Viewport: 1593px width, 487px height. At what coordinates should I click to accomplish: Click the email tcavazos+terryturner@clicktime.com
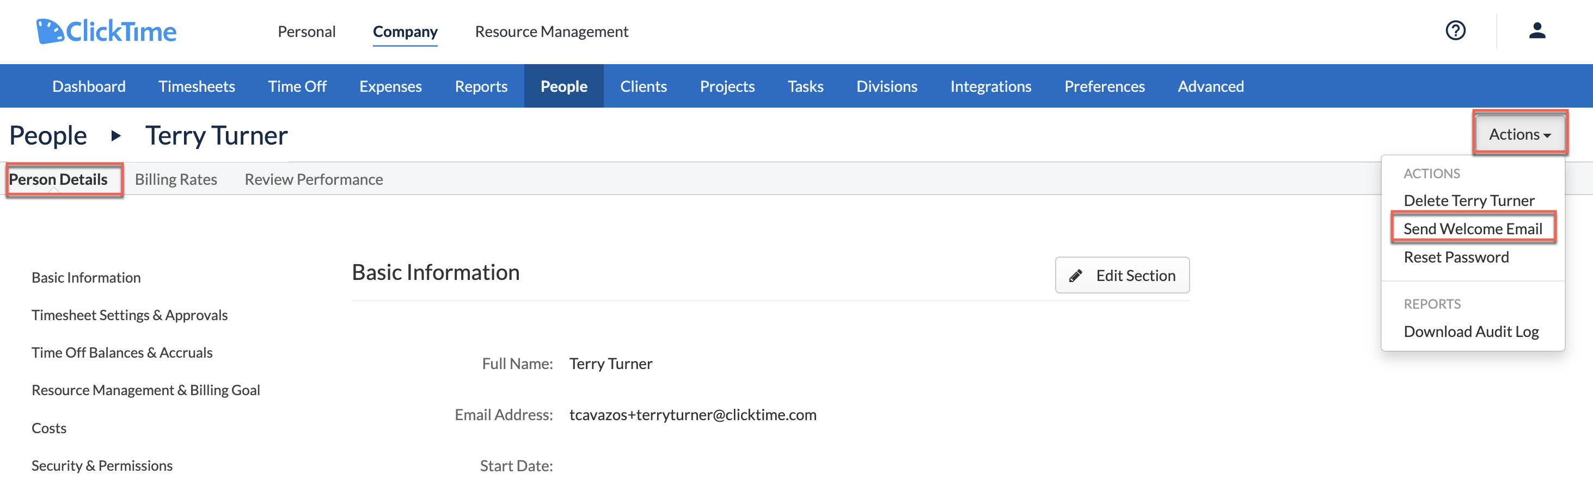[x=693, y=415]
